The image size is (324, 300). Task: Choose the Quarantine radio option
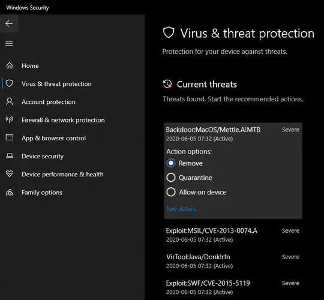click(171, 178)
